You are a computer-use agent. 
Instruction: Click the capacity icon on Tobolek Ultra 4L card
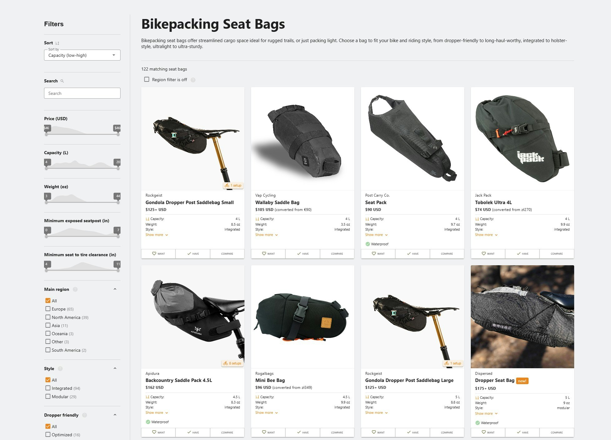(x=477, y=219)
